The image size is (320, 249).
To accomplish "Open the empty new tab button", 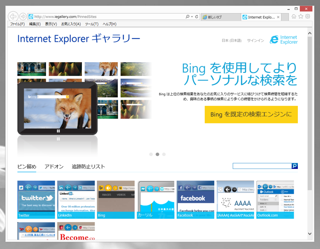I will 285,17.
